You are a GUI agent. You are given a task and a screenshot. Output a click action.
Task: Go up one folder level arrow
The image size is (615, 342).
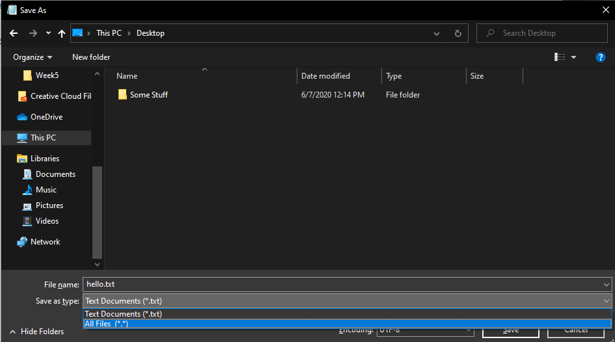(x=62, y=33)
